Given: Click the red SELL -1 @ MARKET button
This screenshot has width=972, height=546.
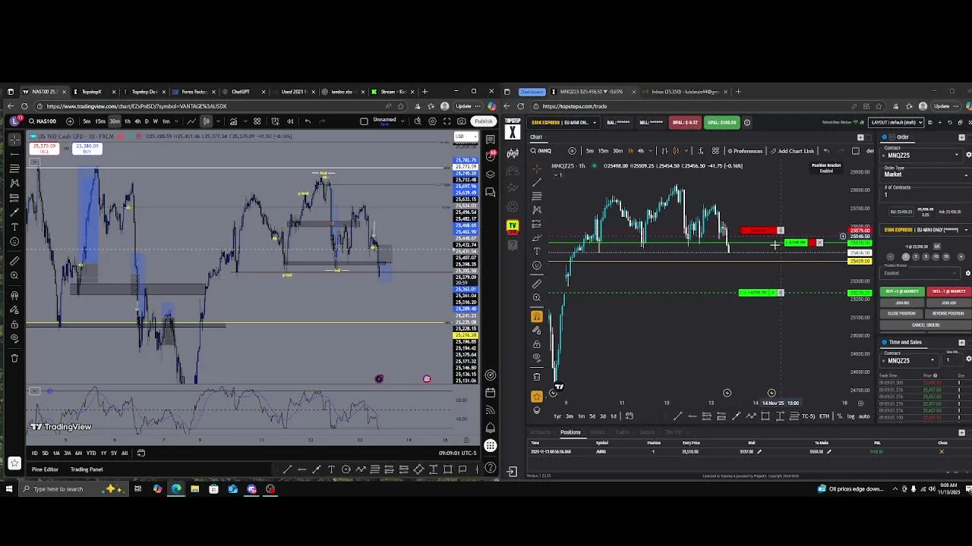Looking at the screenshot, I should (x=948, y=291).
